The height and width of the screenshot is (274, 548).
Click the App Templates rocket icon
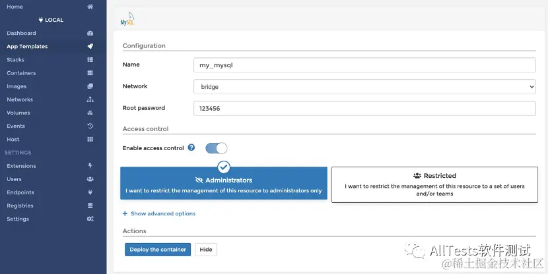pyautogui.click(x=90, y=46)
